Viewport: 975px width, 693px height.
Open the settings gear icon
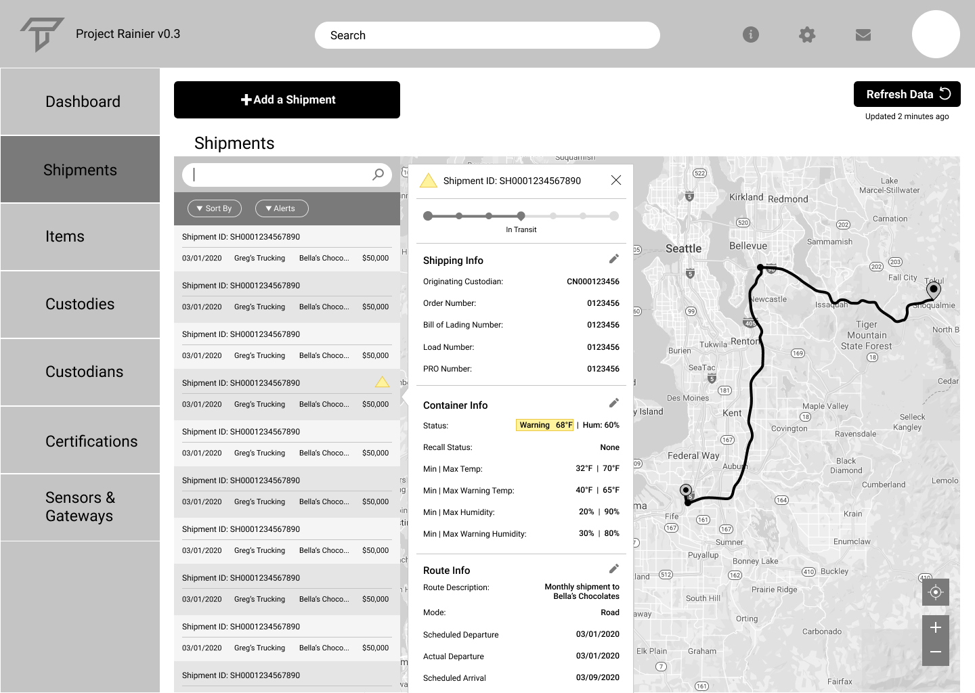click(x=807, y=35)
